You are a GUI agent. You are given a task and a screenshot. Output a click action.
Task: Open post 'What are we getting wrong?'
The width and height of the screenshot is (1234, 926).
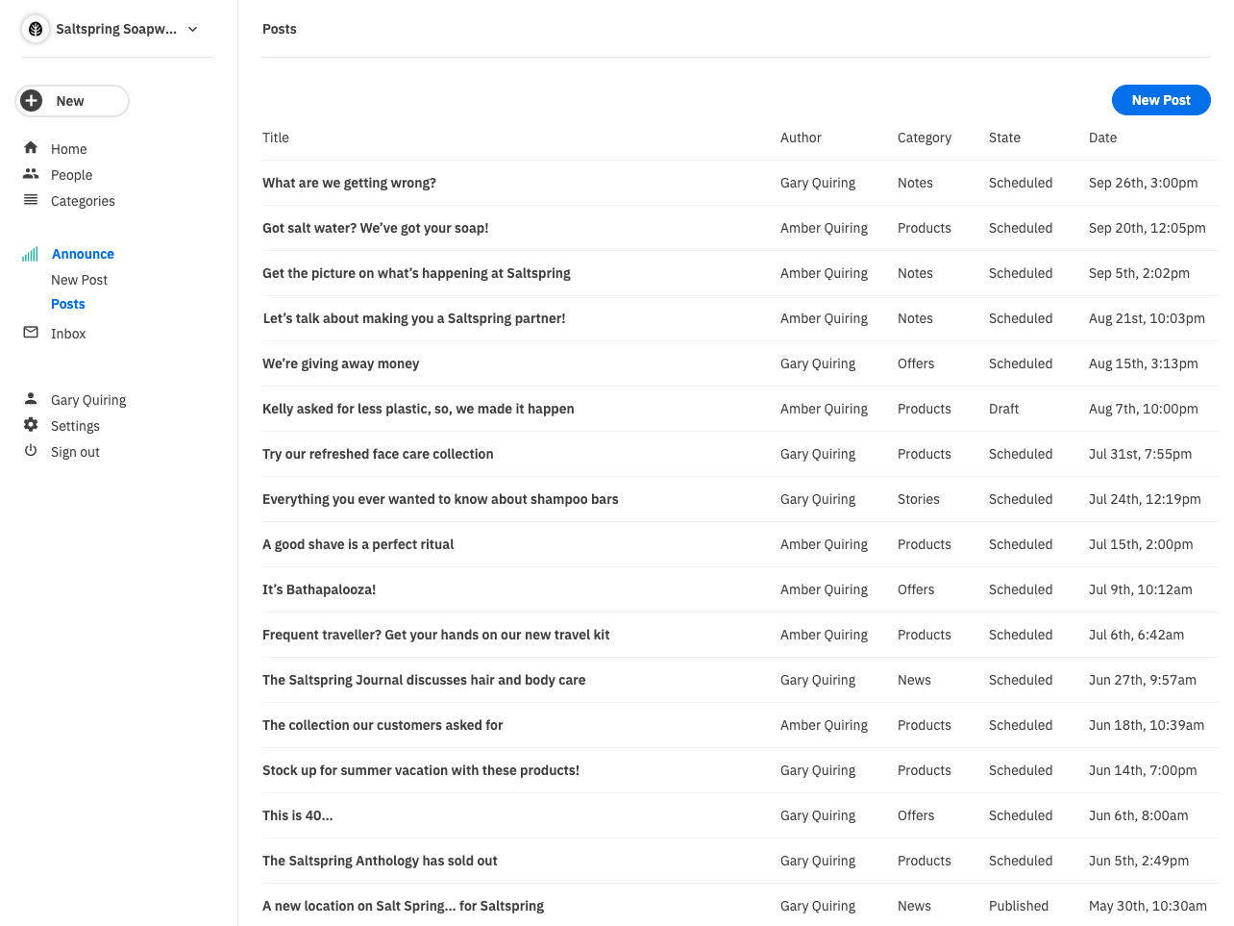[x=349, y=183]
